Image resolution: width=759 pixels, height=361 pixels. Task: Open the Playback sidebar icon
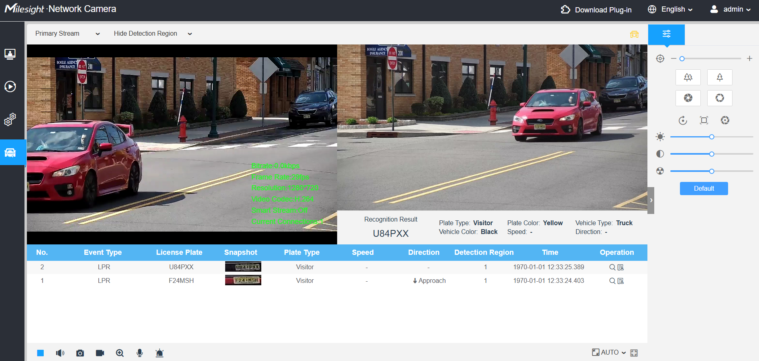coord(10,87)
